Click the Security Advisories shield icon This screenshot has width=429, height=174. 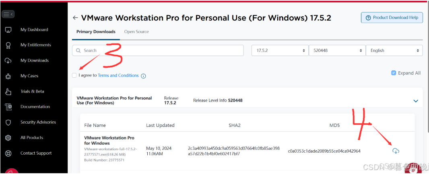pyautogui.click(x=8, y=122)
